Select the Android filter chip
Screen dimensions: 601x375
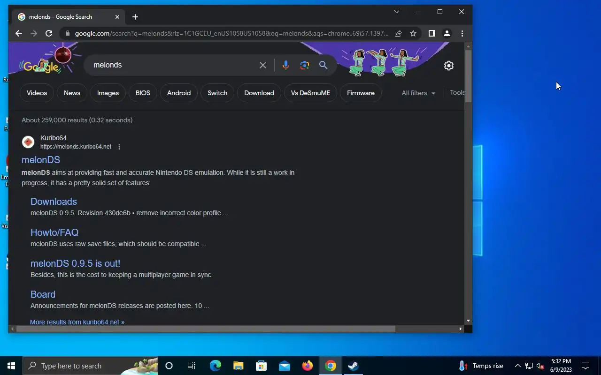tap(179, 93)
